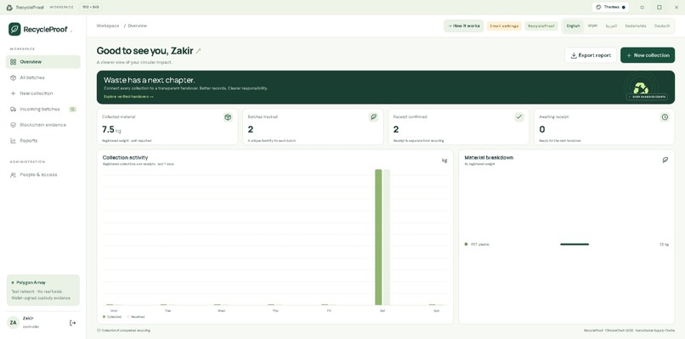Click the Overview grid icon
This screenshot has height=339, width=685.
[x=13, y=62]
